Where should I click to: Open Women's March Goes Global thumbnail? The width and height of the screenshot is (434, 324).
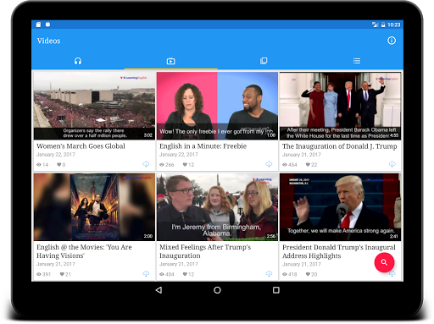coord(94,106)
